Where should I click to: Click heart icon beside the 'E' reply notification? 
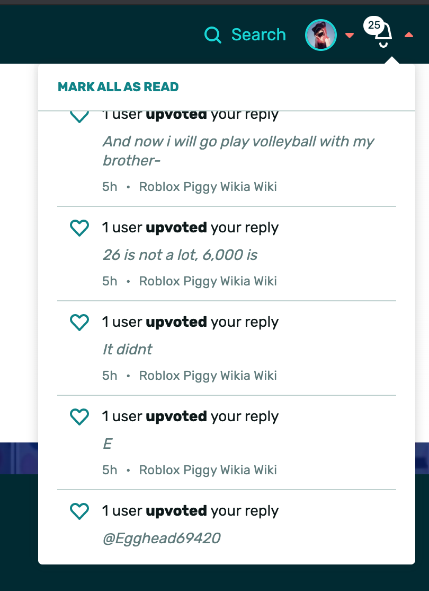point(79,417)
